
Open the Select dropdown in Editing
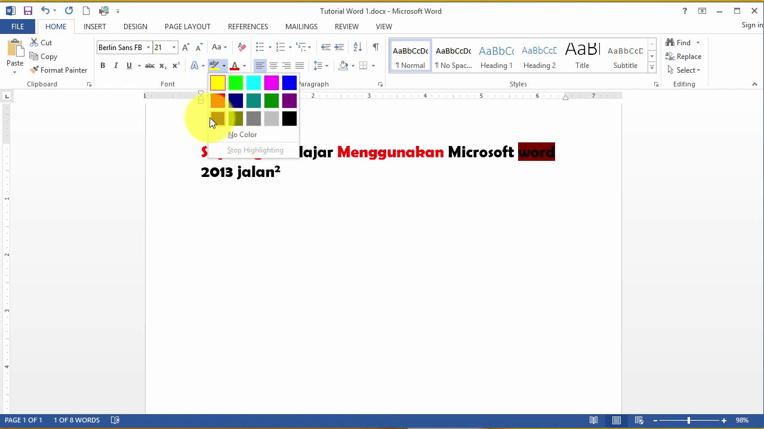683,70
